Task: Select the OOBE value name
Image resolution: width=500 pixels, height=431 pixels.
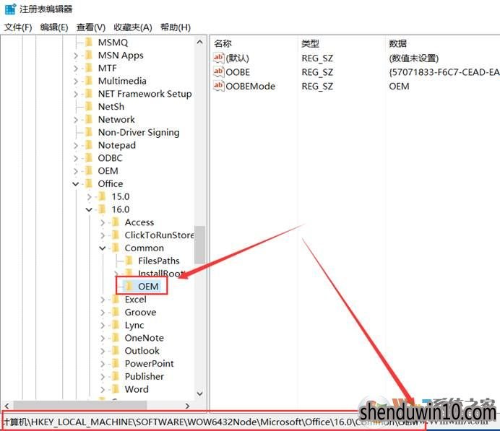Action: click(x=238, y=72)
